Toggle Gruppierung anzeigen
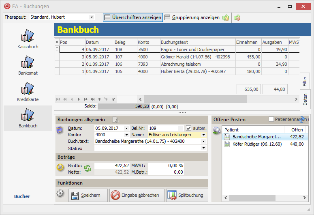314x215 pixels. pos(192,17)
